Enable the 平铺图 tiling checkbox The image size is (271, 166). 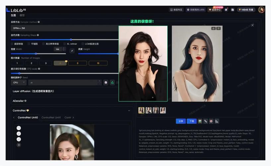tap(29, 44)
